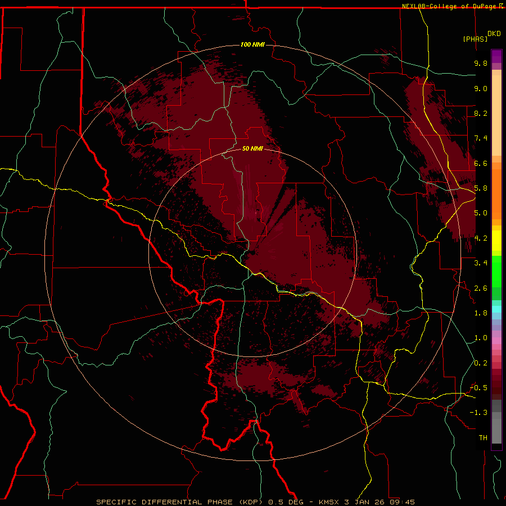Click "SPECIFIC DIFFERENTIAL PHASE (KDP)" in the caption
This screenshot has width=506, height=506.
pos(180,502)
